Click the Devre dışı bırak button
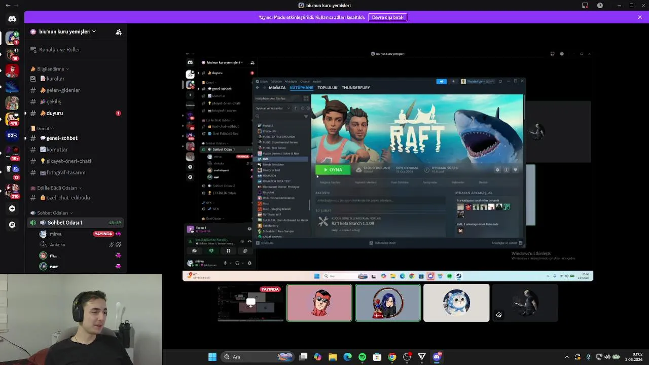The height and width of the screenshot is (365, 649). point(388,17)
